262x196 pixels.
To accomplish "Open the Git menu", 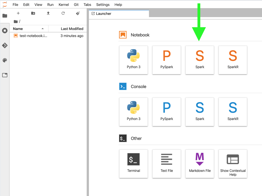I will click(76, 5).
